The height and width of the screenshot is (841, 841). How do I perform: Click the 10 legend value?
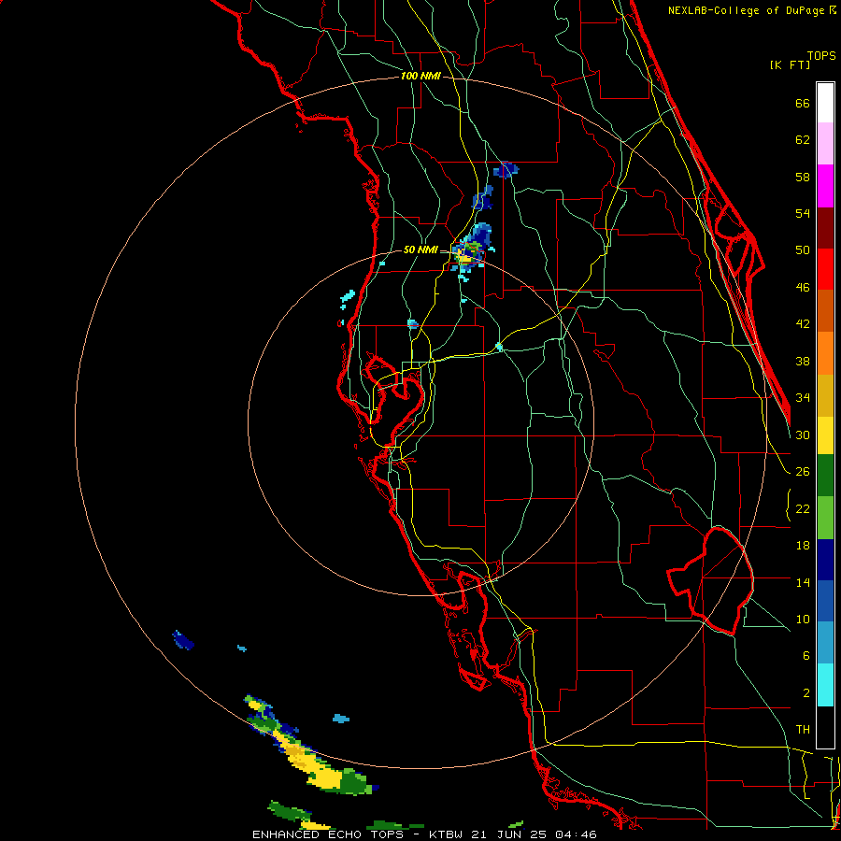tap(803, 620)
